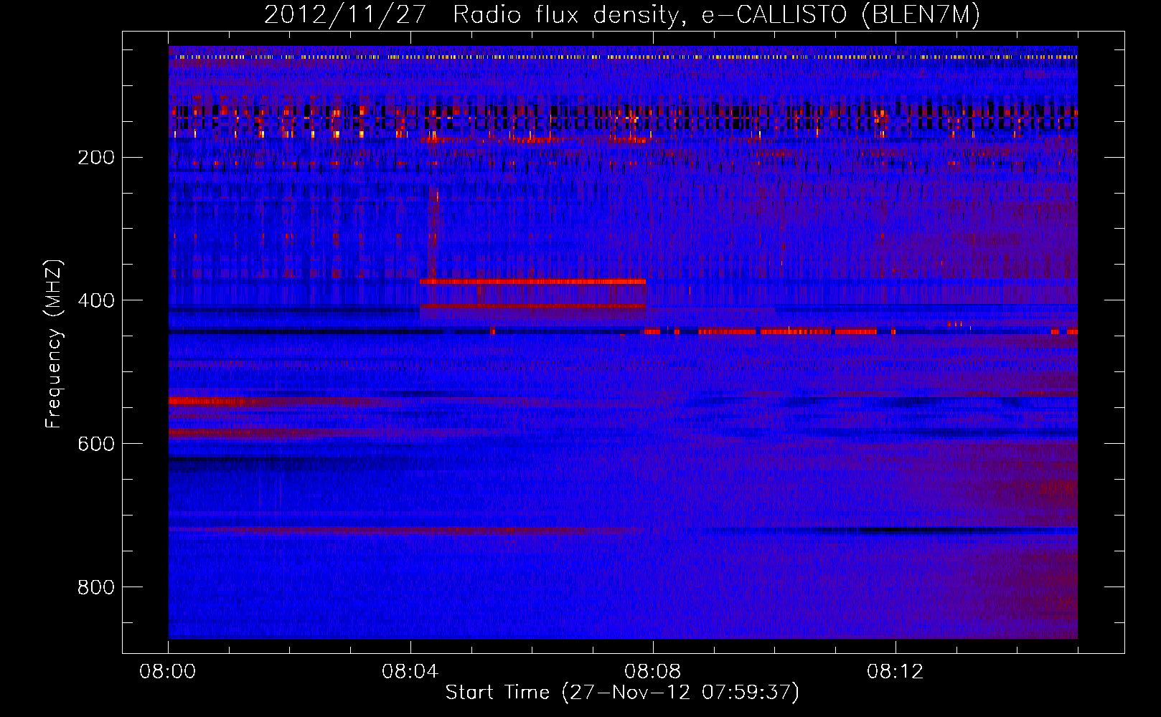Click the 08:12 time tick label
The image size is (1161, 717).
pos(895,672)
